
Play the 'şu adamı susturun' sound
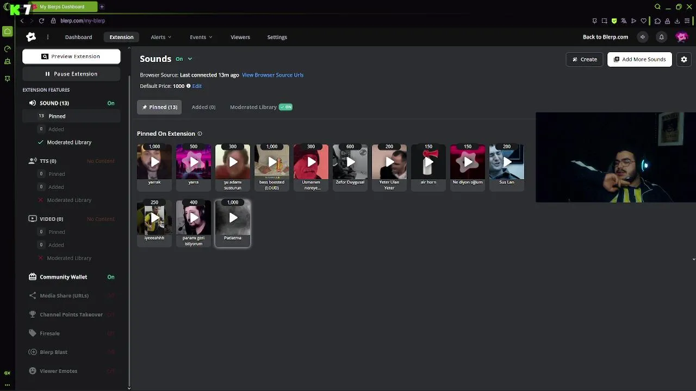(x=233, y=162)
